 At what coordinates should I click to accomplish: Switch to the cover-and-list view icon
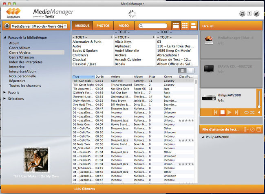click(176, 26)
